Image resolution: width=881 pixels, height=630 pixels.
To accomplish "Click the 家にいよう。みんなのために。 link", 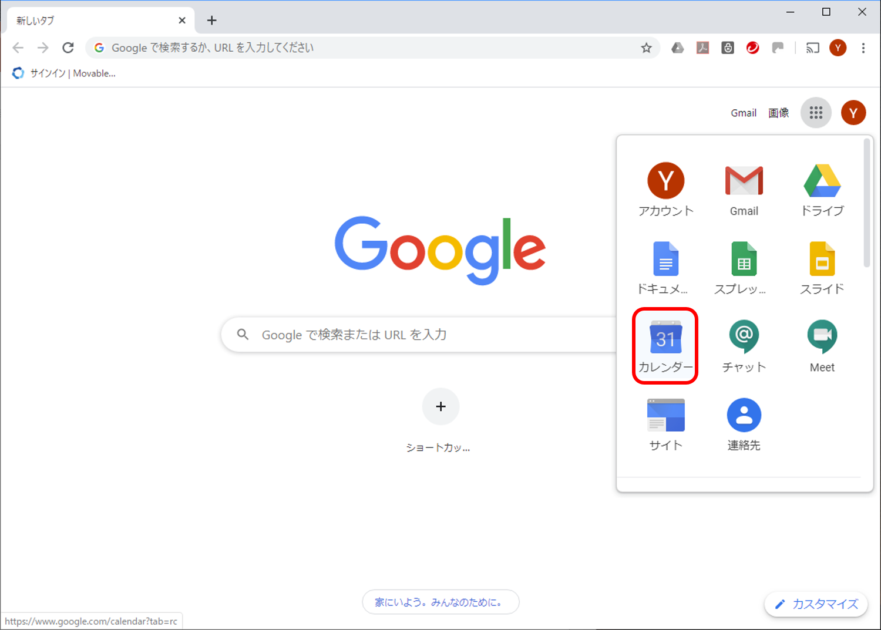I will tap(441, 602).
